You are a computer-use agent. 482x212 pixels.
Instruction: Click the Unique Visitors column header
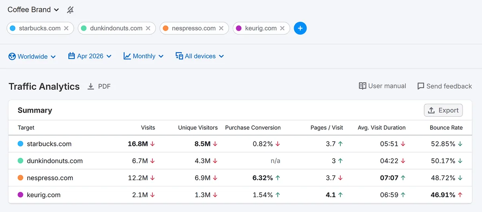click(198, 128)
